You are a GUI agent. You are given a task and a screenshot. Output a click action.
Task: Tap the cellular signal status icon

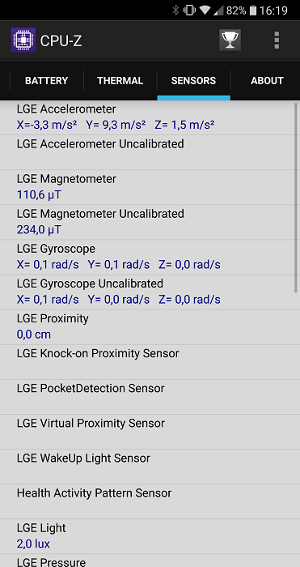[x=218, y=11]
